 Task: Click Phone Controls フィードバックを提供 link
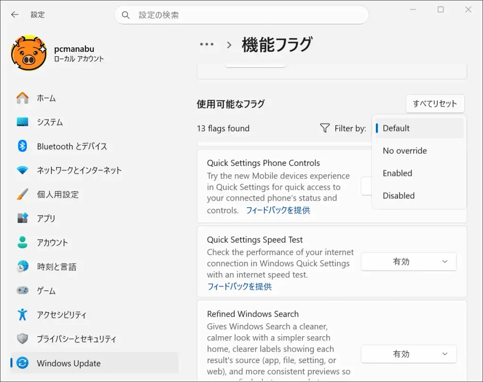[x=278, y=210]
